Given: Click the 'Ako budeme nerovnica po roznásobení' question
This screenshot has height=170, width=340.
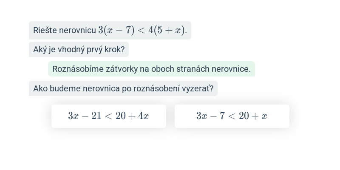Looking at the screenshot, I should pyautogui.click(x=123, y=88).
